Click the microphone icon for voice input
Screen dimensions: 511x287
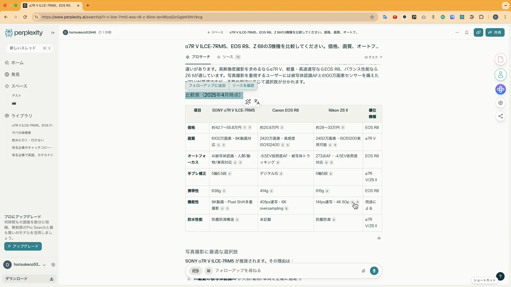(x=374, y=271)
